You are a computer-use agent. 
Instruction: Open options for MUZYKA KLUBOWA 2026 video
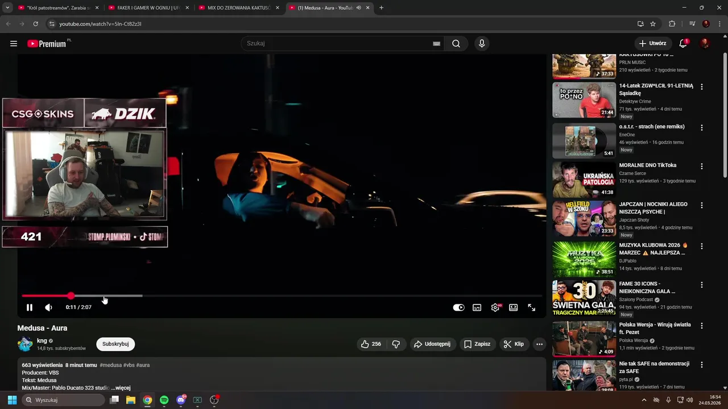702,247
